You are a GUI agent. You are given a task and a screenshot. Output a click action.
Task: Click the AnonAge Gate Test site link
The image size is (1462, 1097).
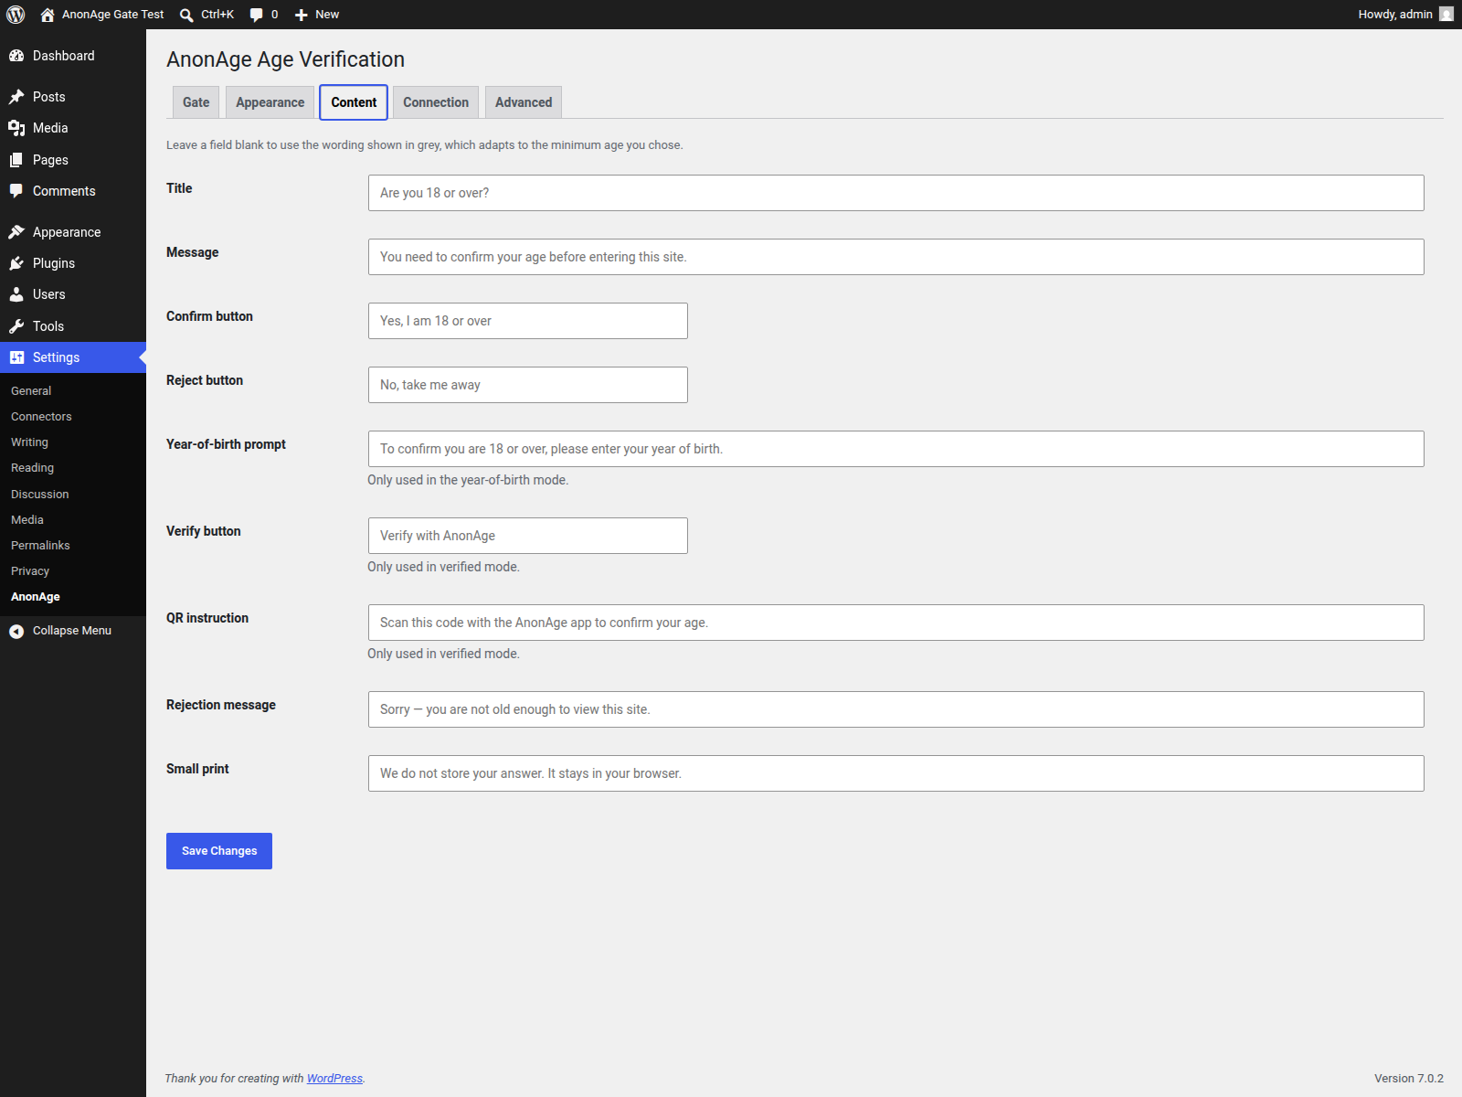pyautogui.click(x=112, y=15)
